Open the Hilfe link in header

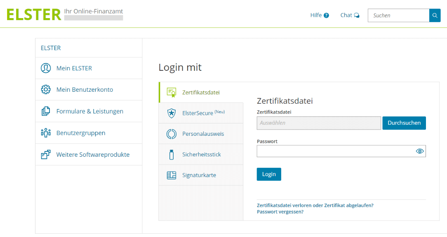pos(319,15)
